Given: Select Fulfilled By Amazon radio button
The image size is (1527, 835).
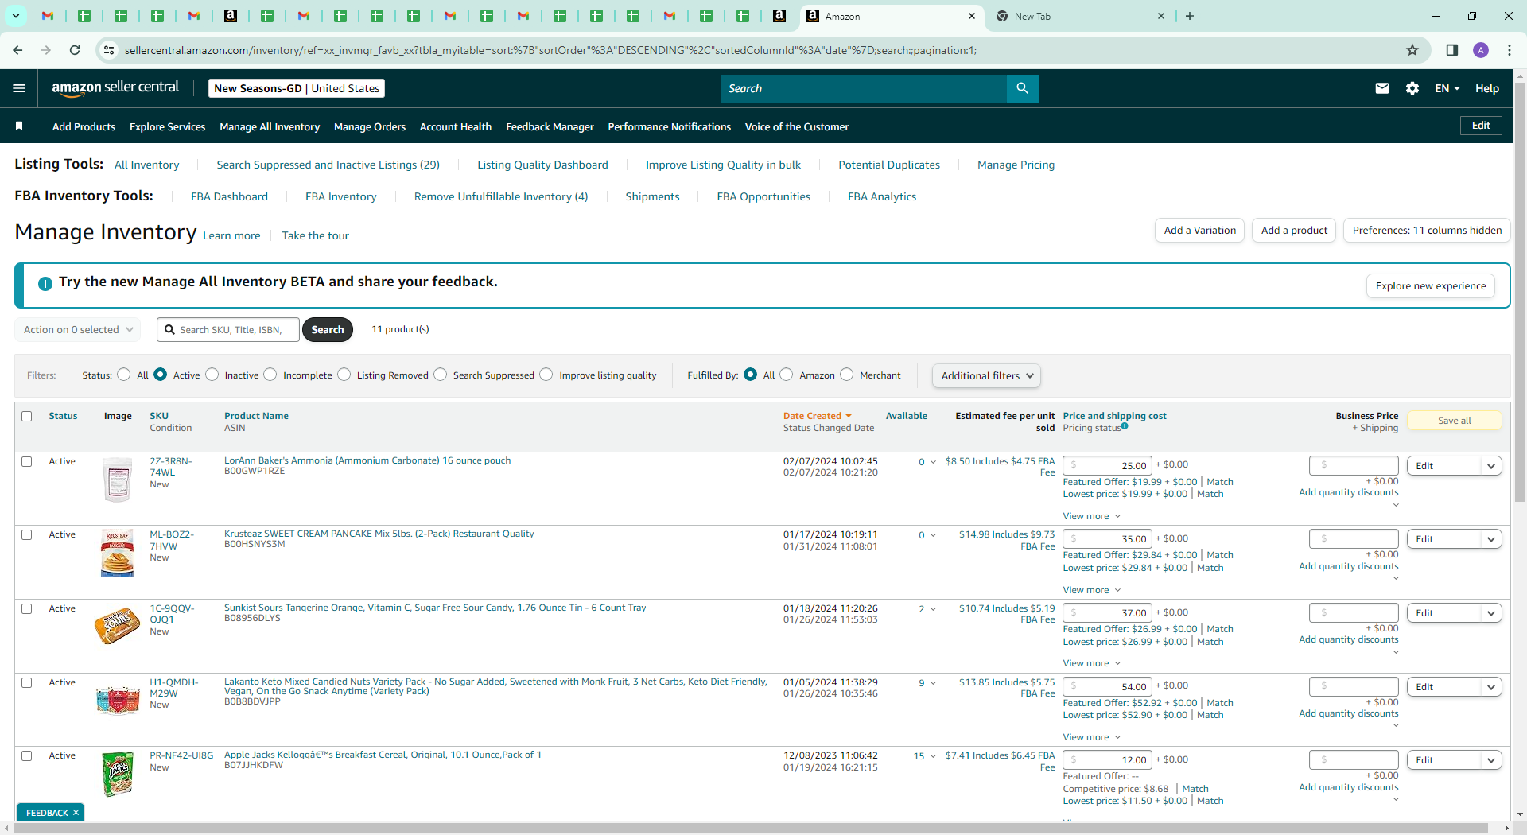Looking at the screenshot, I should pos(787,375).
